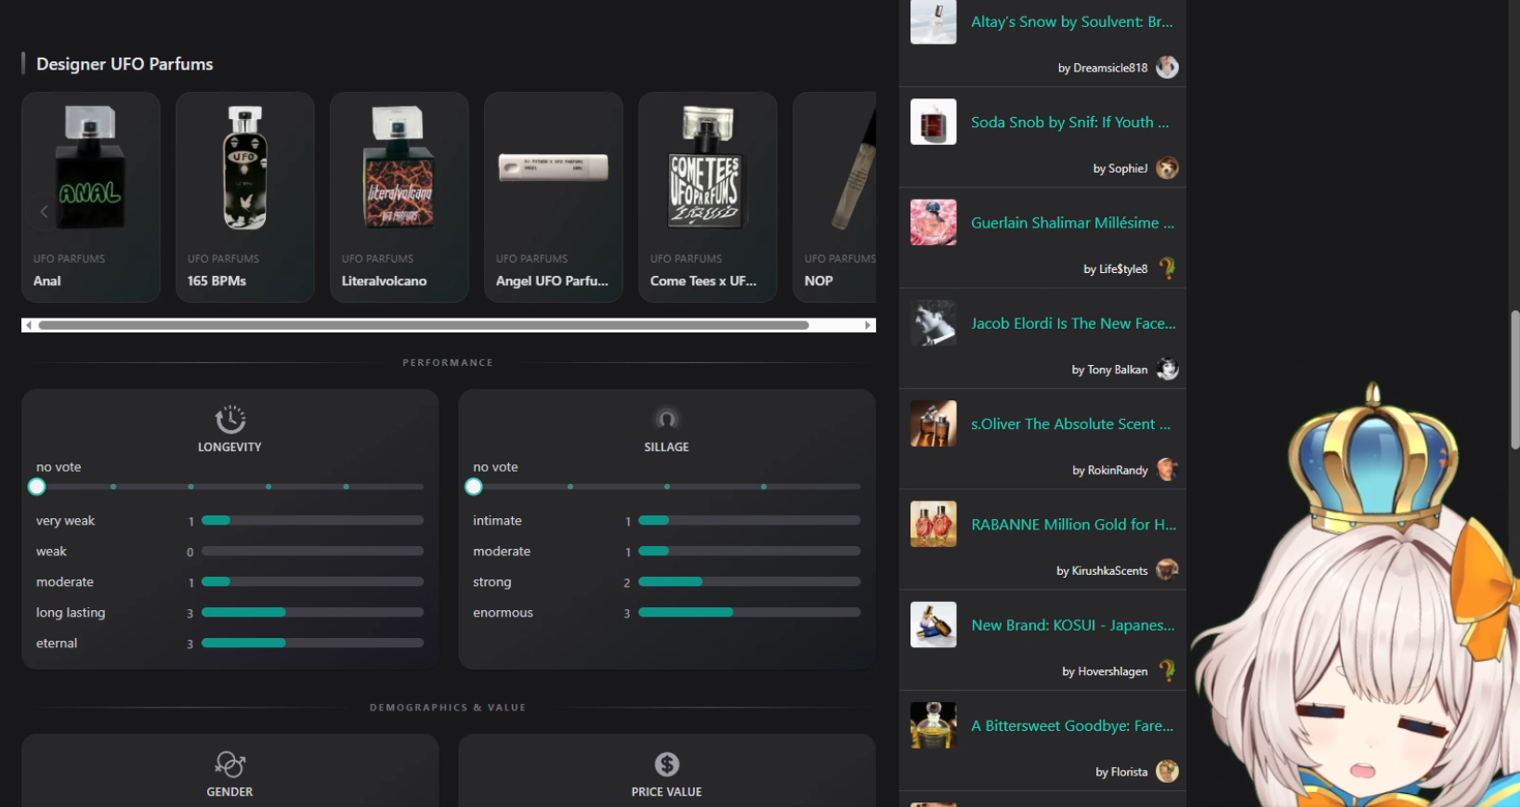The image size is (1520, 807).
Task: Click the Sillage icon
Action: (666, 419)
